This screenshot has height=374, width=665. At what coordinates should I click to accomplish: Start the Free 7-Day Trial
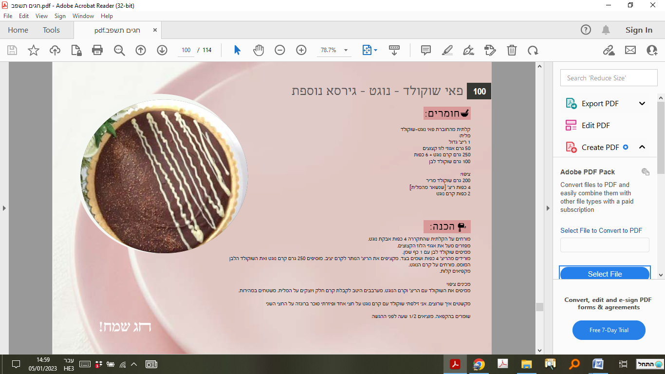pyautogui.click(x=609, y=330)
